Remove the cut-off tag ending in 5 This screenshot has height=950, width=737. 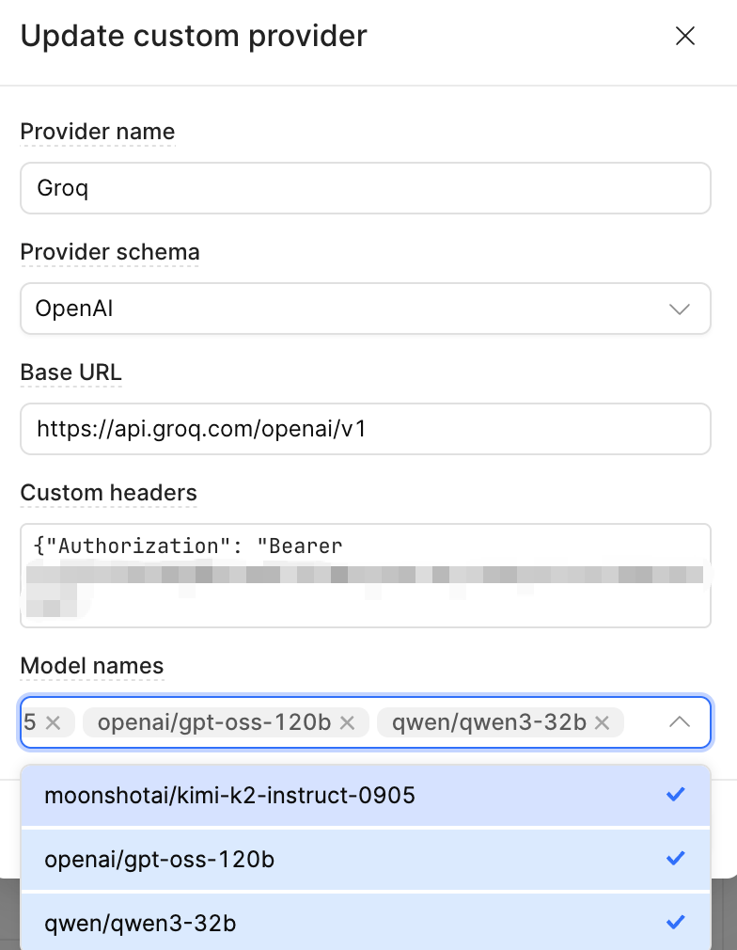click(54, 722)
